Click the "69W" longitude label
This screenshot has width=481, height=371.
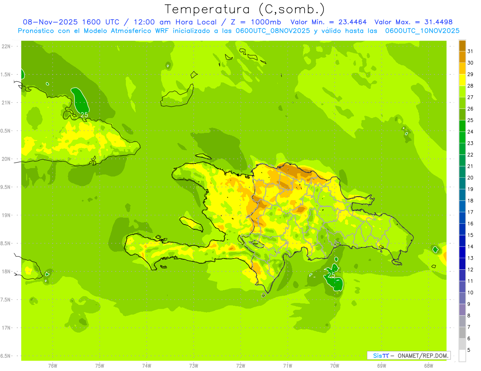pos(382,366)
